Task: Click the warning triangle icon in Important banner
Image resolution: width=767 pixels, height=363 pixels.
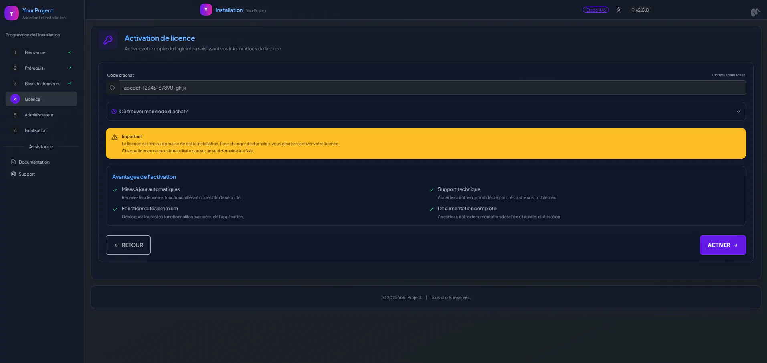Action: [x=115, y=137]
